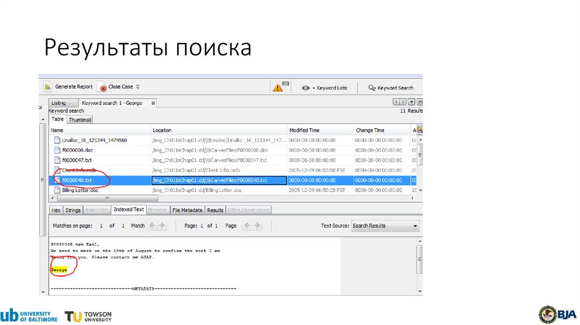Open the warning triangle notifications icon
Viewport: 580px width, 325px height.
278,88
